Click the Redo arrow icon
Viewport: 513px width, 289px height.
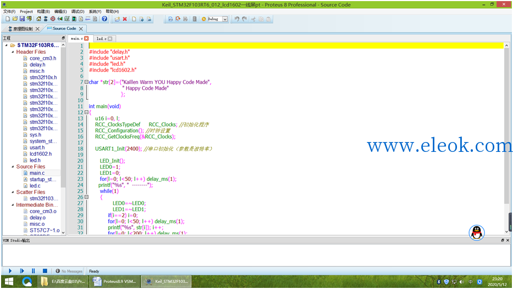[x=244, y=19]
